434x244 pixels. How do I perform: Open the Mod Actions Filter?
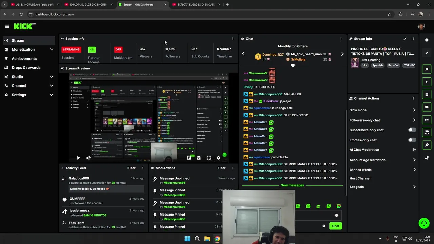point(222,168)
